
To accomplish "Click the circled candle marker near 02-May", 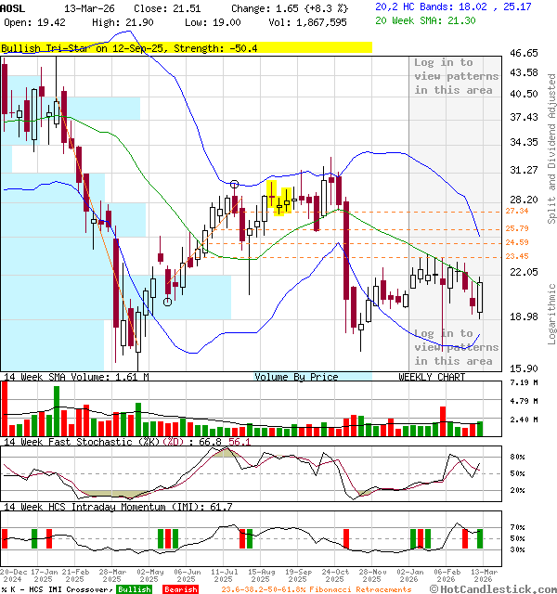I will pos(167,301).
